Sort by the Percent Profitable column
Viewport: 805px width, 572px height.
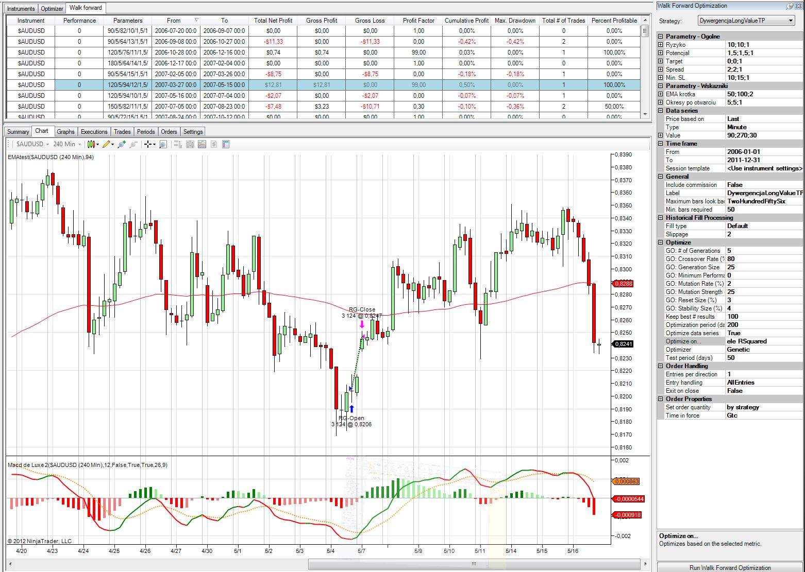tap(614, 21)
